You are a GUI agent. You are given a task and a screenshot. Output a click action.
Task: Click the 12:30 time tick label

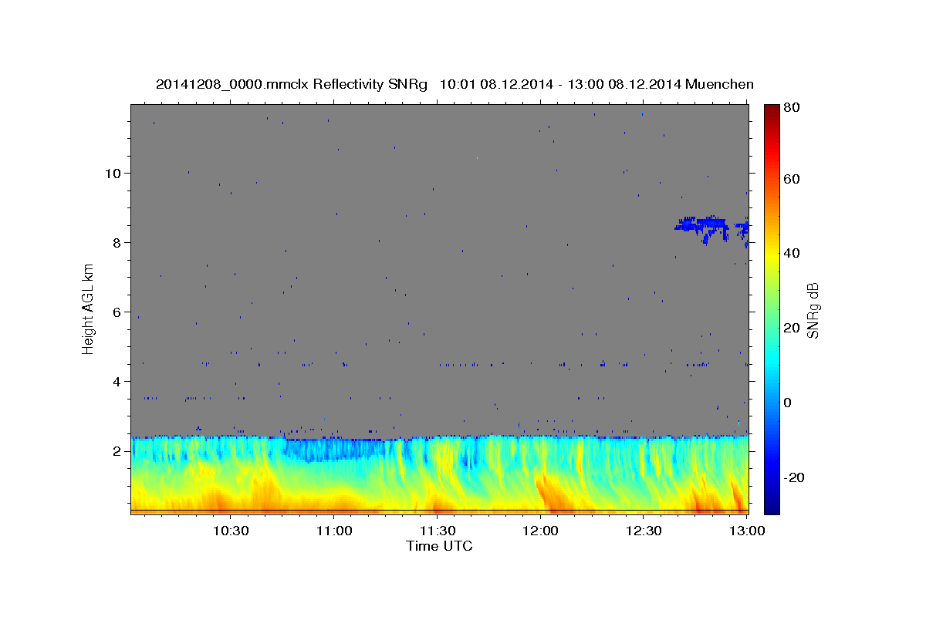pyautogui.click(x=644, y=531)
